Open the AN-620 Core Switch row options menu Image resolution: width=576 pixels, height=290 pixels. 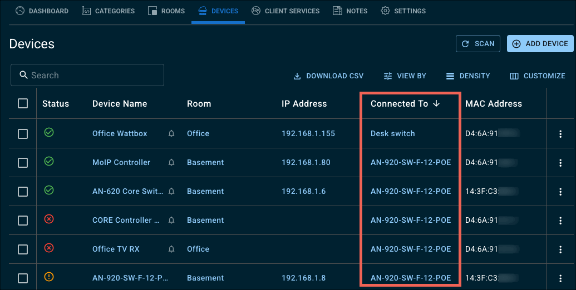pos(560,192)
